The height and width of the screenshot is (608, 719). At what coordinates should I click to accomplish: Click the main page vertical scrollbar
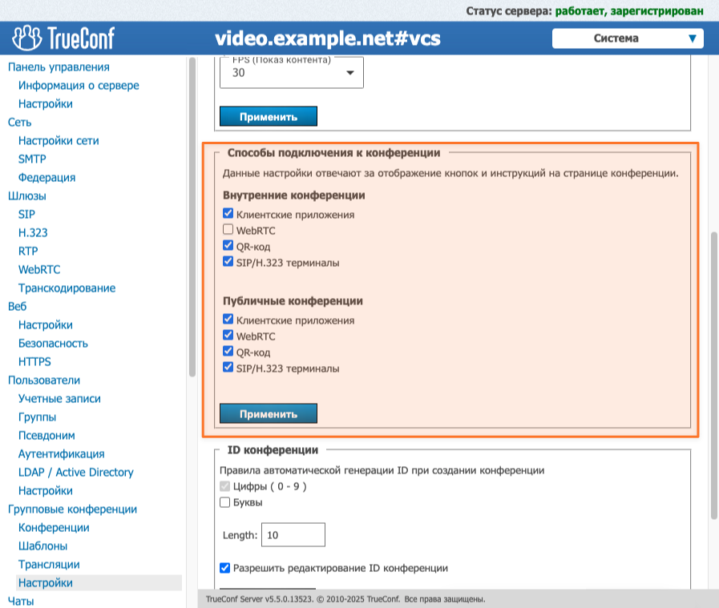[x=714, y=376]
